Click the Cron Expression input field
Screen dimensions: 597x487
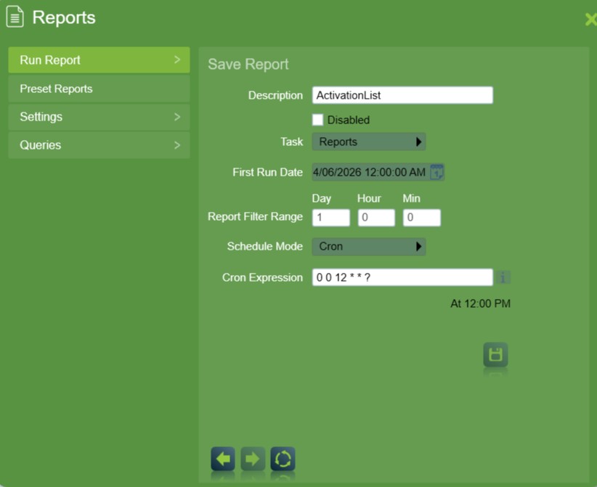click(402, 277)
